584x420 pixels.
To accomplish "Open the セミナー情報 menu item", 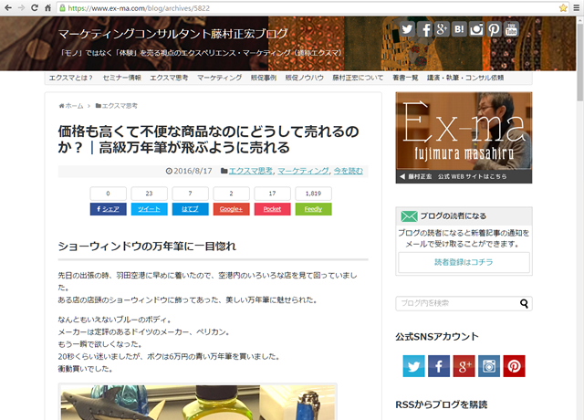I will pyautogui.click(x=121, y=79).
